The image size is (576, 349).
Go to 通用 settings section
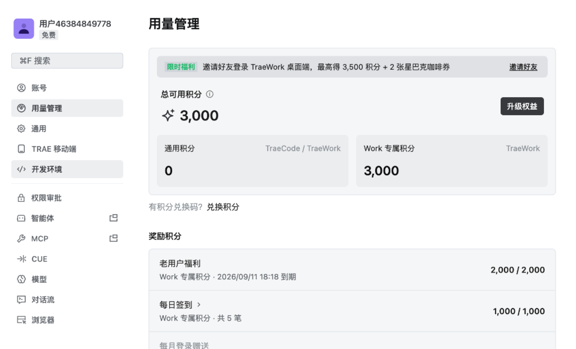pos(67,129)
